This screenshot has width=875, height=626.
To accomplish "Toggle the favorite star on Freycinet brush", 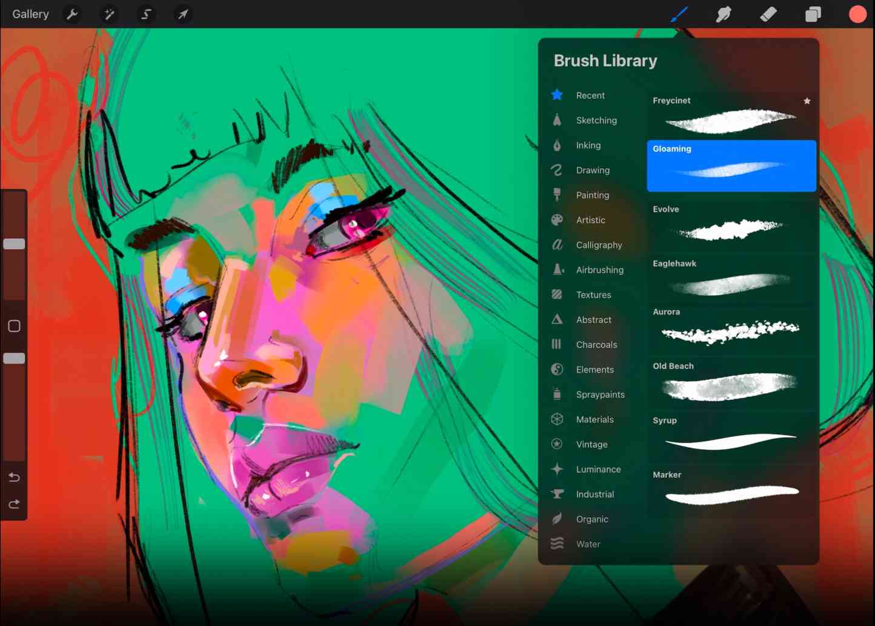I will pyautogui.click(x=807, y=101).
